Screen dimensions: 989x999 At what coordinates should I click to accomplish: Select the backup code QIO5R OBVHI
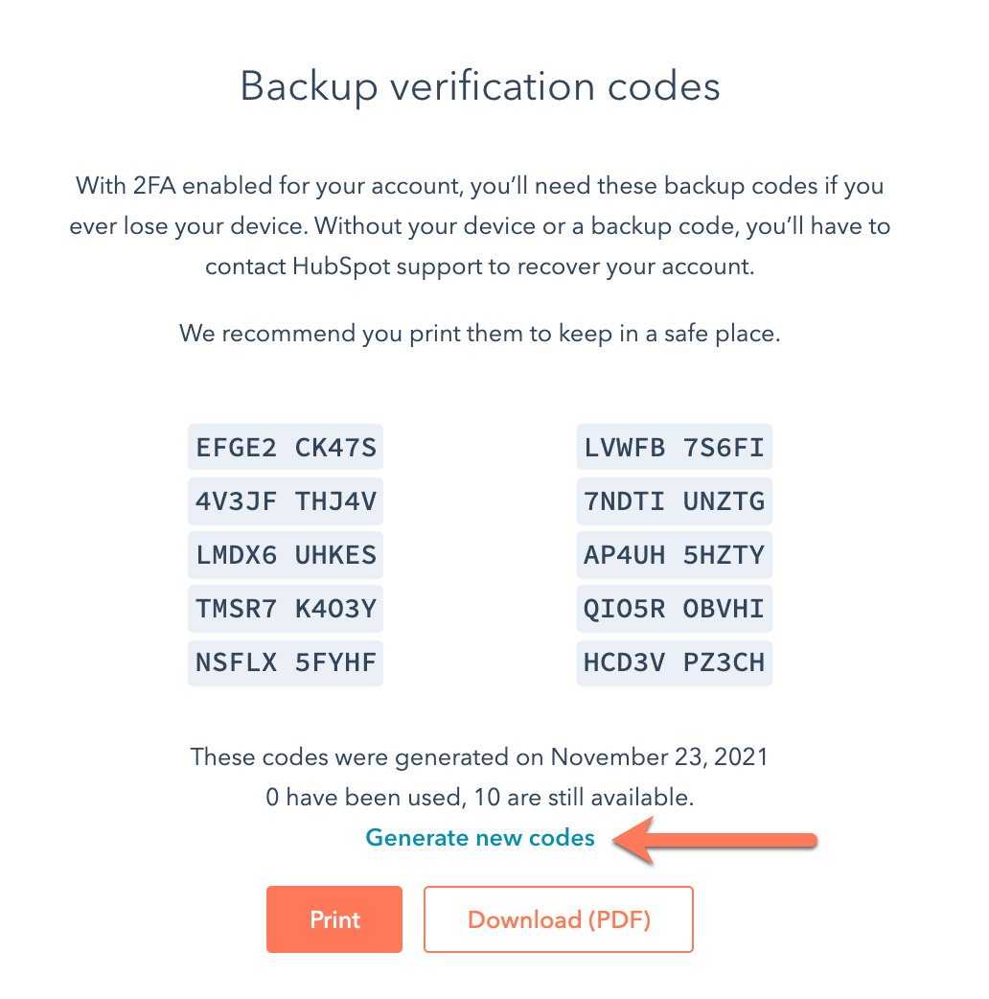pos(674,608)
